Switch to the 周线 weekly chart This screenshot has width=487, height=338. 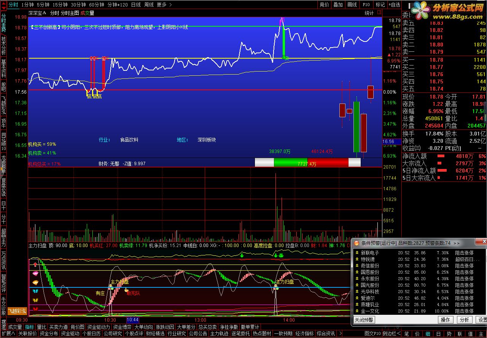149,5
